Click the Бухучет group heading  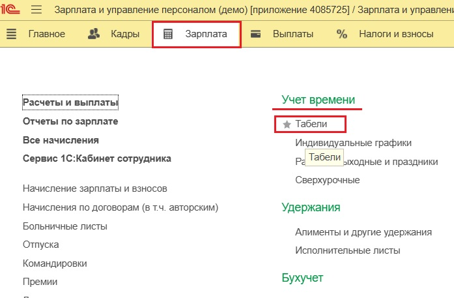click(302, 278)
